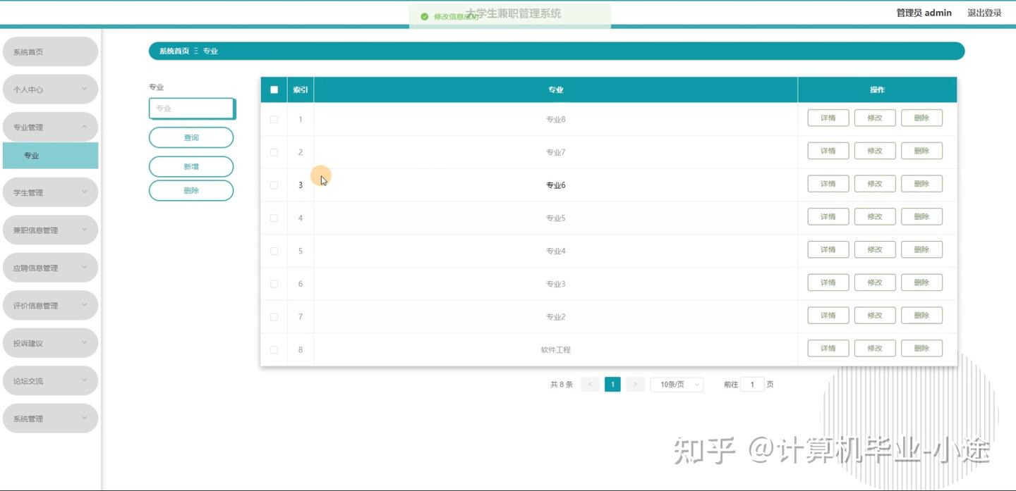
Task: Select 专业 submenu item in sidebar
Action: 50,156
